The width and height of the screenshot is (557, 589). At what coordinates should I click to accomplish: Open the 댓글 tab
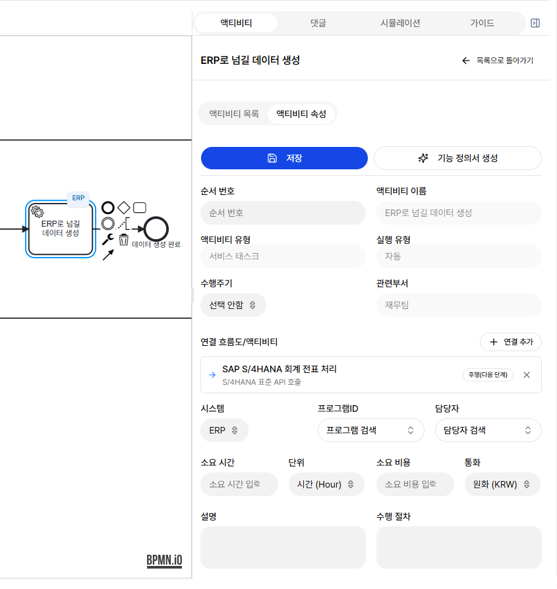pos(318,23)
